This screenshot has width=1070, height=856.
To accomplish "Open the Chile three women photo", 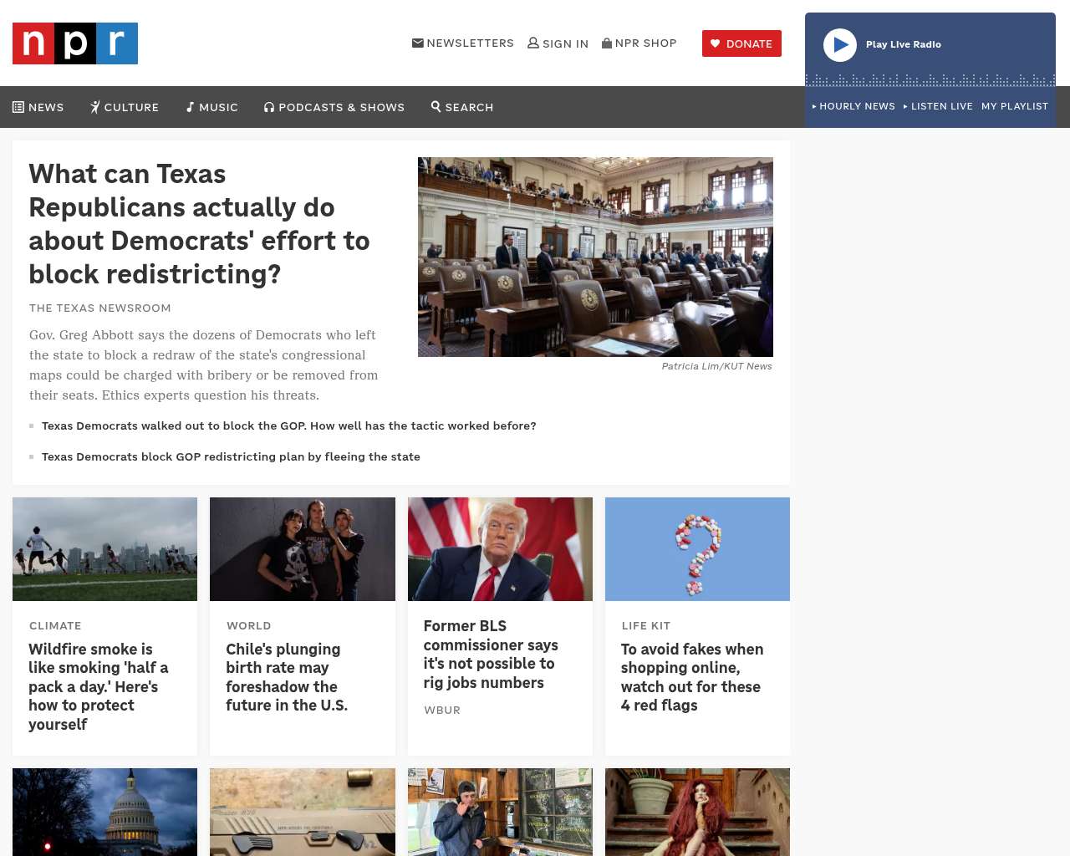I will (303, 549).
